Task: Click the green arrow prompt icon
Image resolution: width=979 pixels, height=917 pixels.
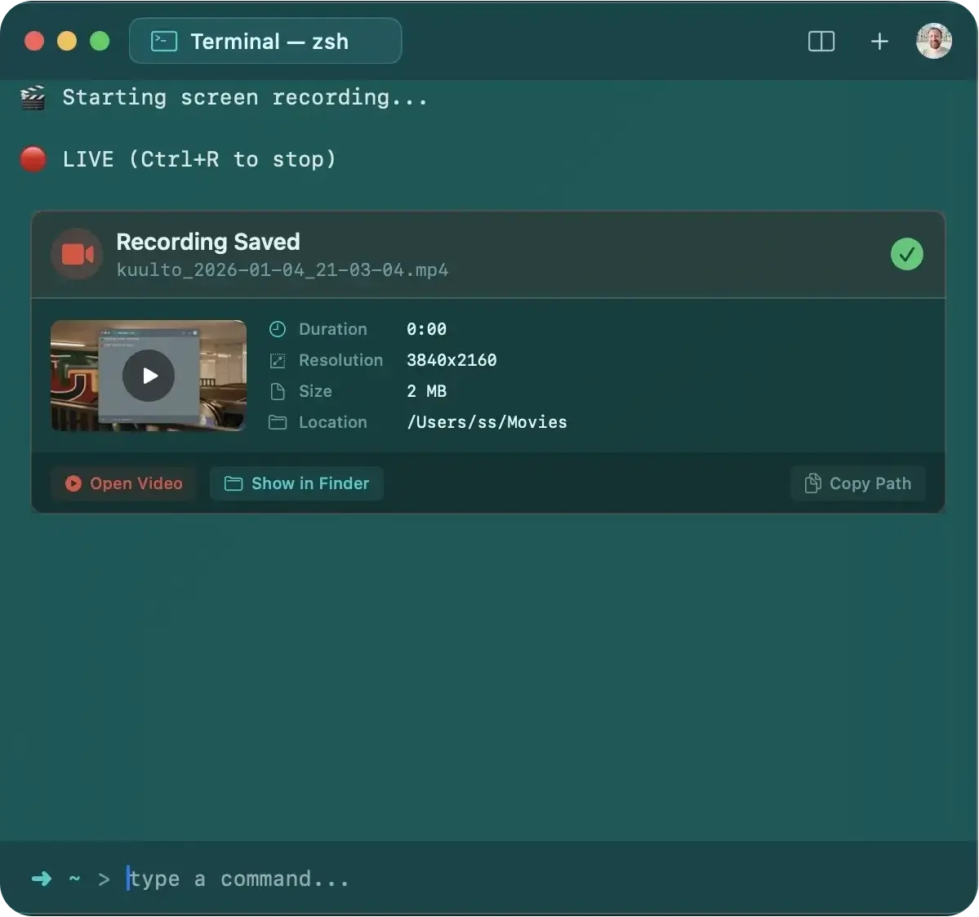Action: (x=40, y=879)
